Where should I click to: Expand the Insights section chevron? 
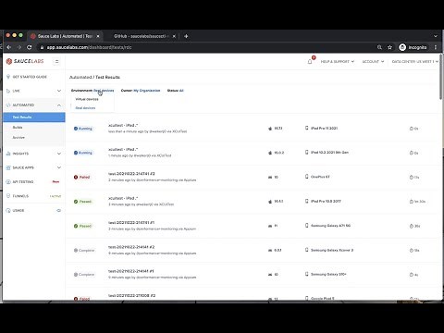pos(59,154)
